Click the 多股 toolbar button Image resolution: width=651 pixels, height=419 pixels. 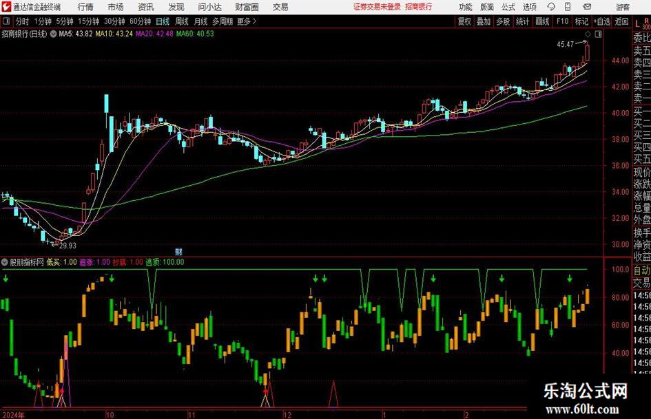point(503,21)
